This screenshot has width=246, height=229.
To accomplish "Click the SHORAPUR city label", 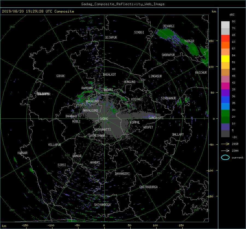I will pos(168,55).
